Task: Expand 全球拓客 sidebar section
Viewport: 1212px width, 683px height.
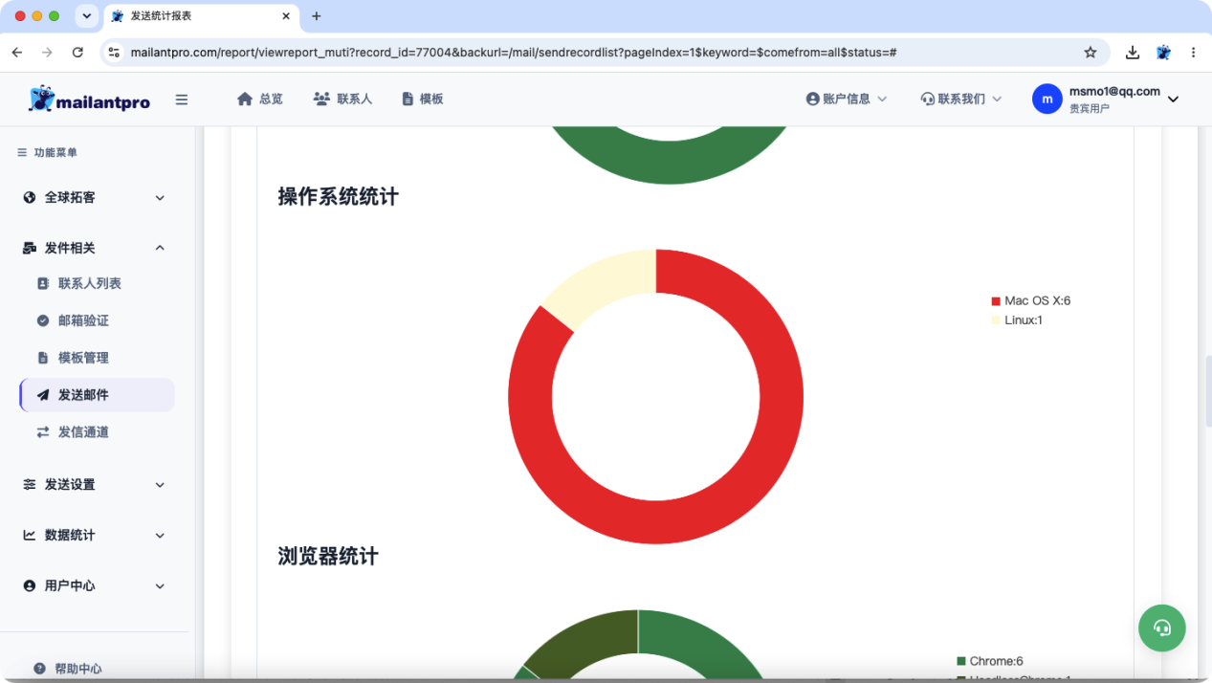Action: pos(94,197)
